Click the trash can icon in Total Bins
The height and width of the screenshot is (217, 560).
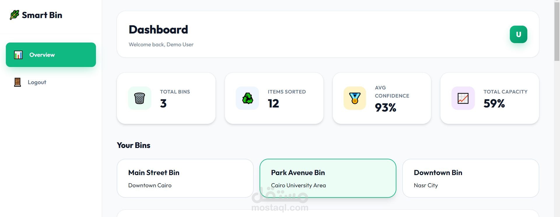[x=139, y=98]
